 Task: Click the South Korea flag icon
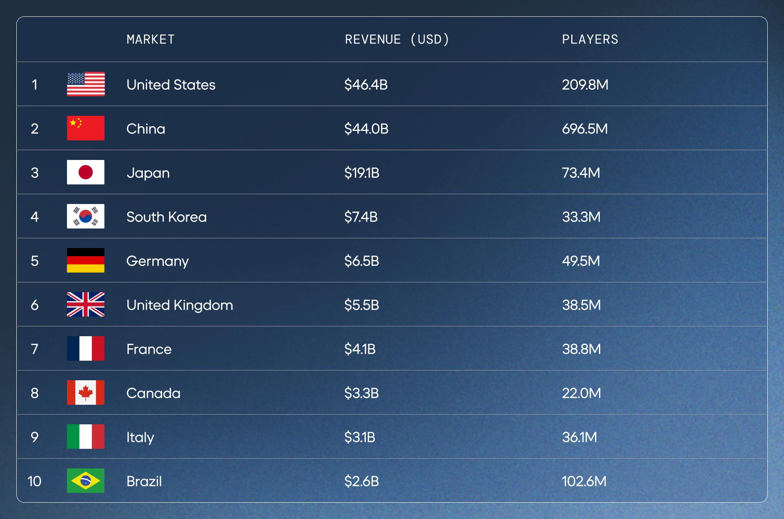[x=86, y=216]
